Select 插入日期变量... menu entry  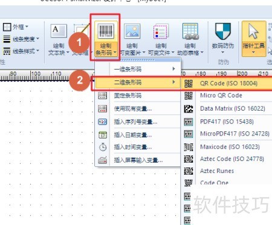(138, 135)
